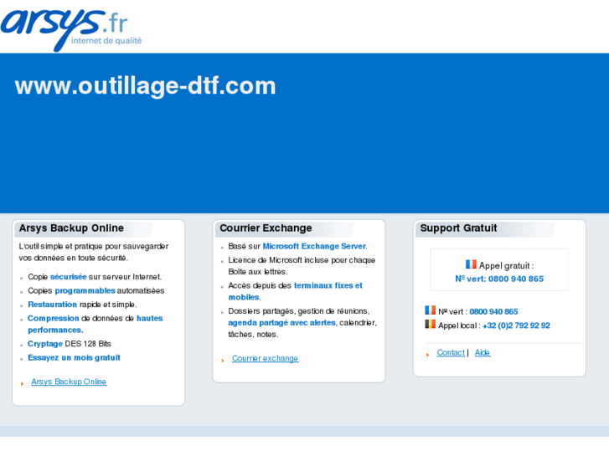Screen dimensions: 609x456
Task: Click Essayez un mois gratuit
Action: pyautogui.click(x=74, y=357)
